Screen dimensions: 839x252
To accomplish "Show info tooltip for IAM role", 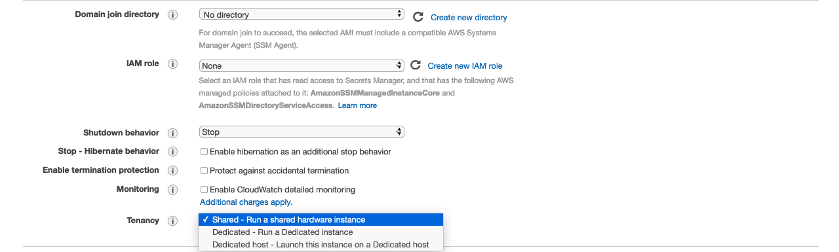I will [173, 64].
